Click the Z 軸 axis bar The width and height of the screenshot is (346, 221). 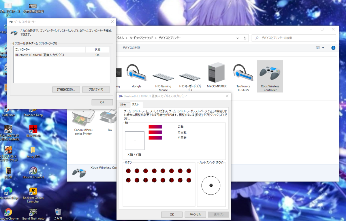155,126
